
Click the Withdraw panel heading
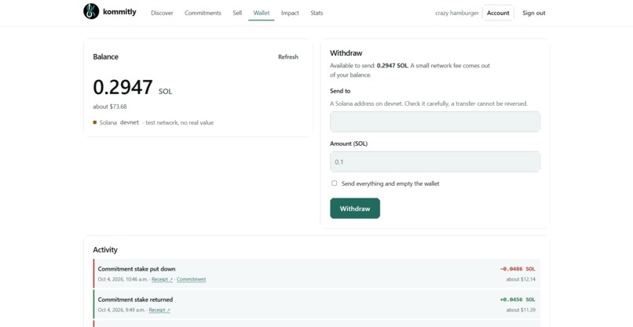pos(346,53)
